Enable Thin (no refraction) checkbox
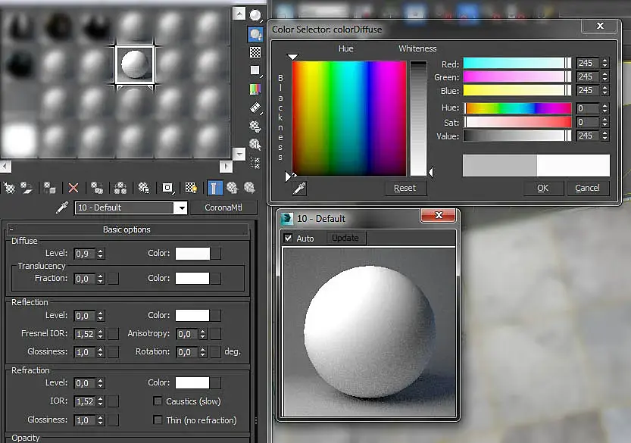This screenshot has height=443, width=631. click(158, 420)
